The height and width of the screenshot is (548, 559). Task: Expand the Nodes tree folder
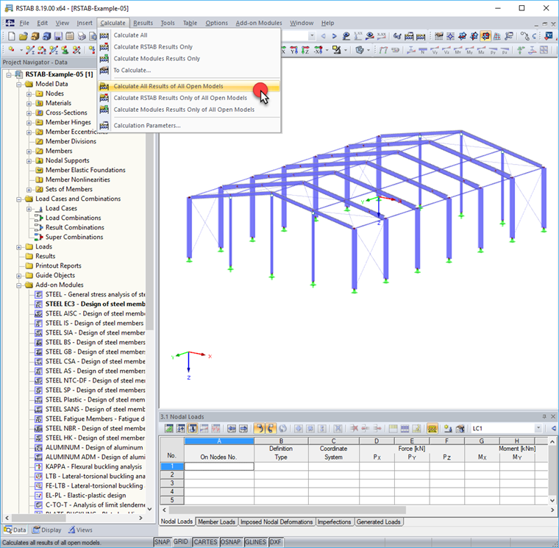pyautogui.click(x=29, y=93)
